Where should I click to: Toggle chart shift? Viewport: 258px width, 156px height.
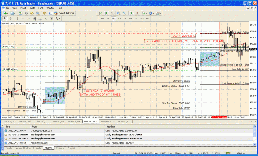[x=137, y=13]
